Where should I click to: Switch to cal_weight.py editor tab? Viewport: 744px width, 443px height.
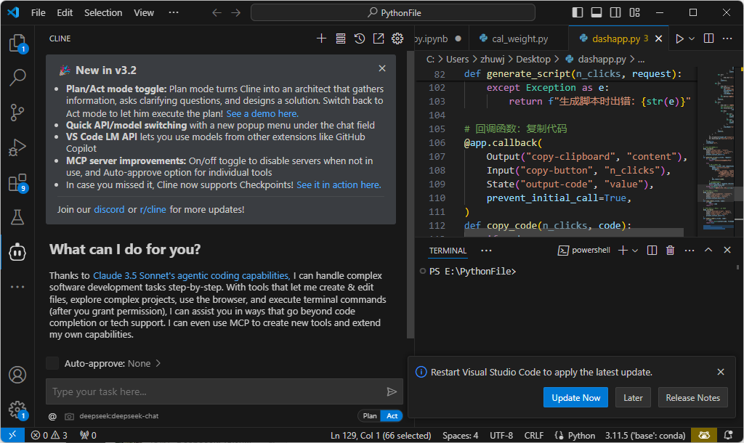coord(514,38)
